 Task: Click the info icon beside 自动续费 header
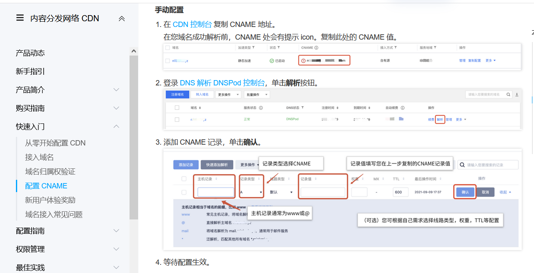click(x=402, y=108)
